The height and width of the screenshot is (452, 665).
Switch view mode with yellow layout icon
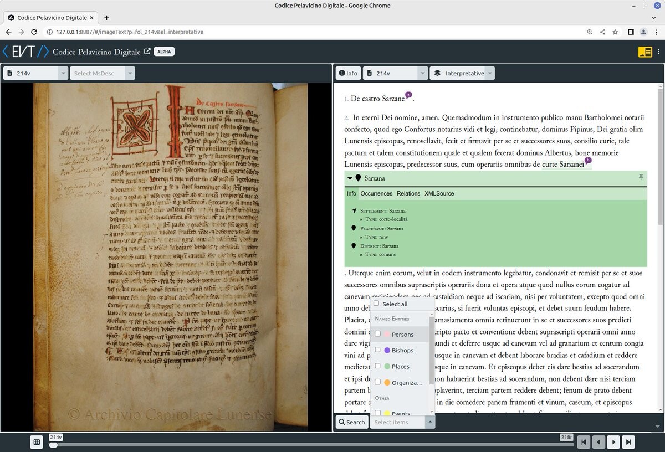click(x=645, y=52)
